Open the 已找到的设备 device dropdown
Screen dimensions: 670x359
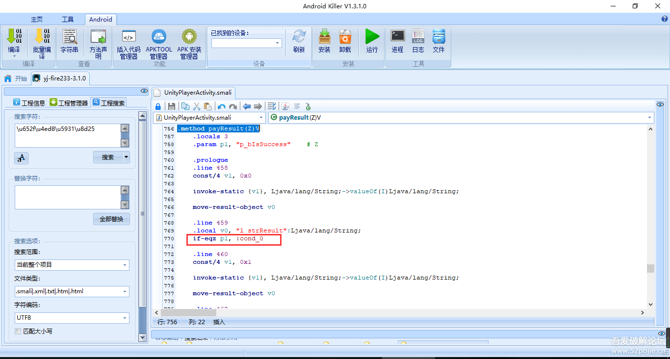point(278,43)
